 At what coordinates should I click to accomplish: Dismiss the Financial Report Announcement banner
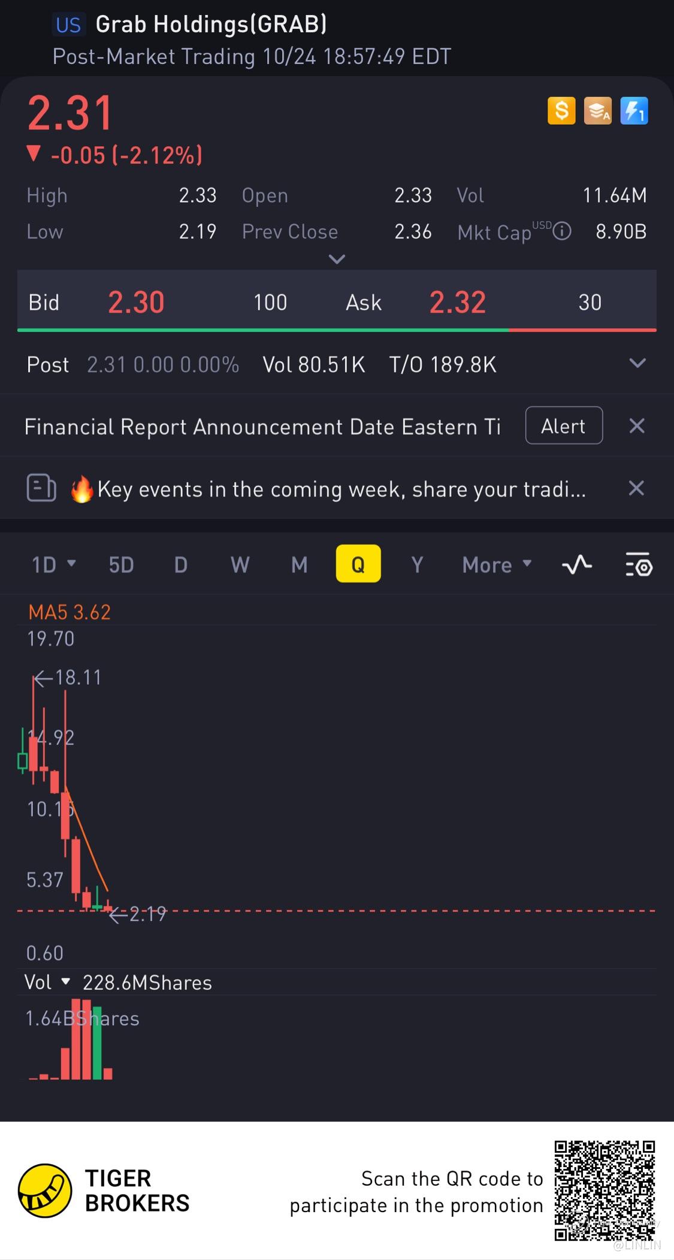click(637, 426)
